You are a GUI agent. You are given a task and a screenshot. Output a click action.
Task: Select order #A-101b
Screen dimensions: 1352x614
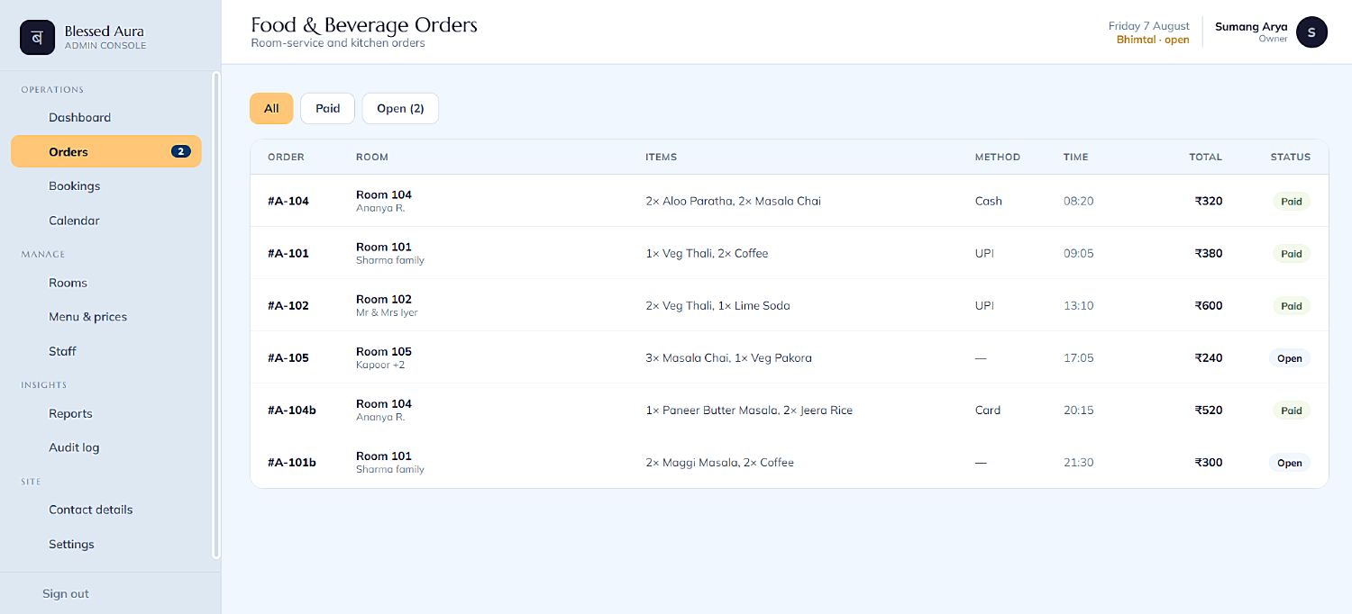(x=292, y=463)
